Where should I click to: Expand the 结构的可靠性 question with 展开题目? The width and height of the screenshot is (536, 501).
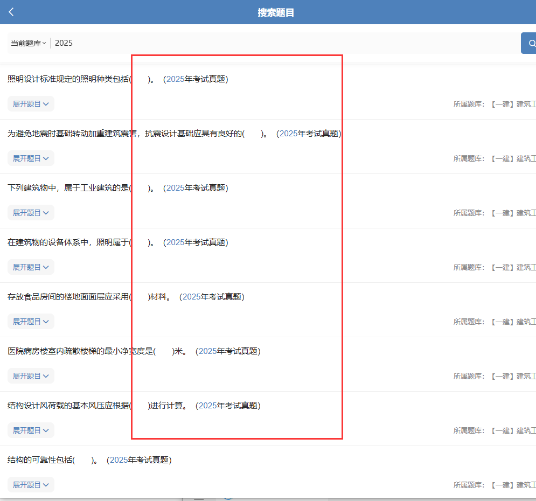pyautogui.click(x=31, y=485)
